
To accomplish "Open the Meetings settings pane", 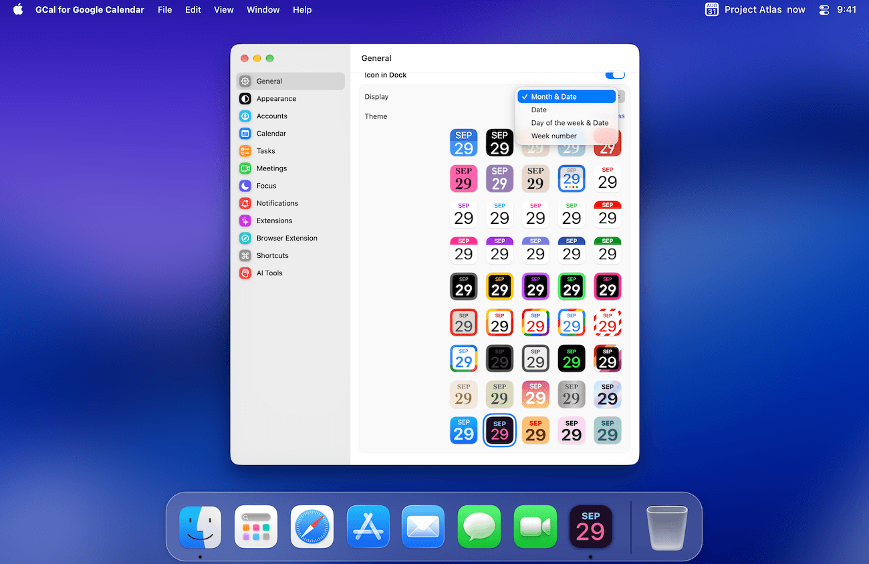I will click(x=290, y=168).
